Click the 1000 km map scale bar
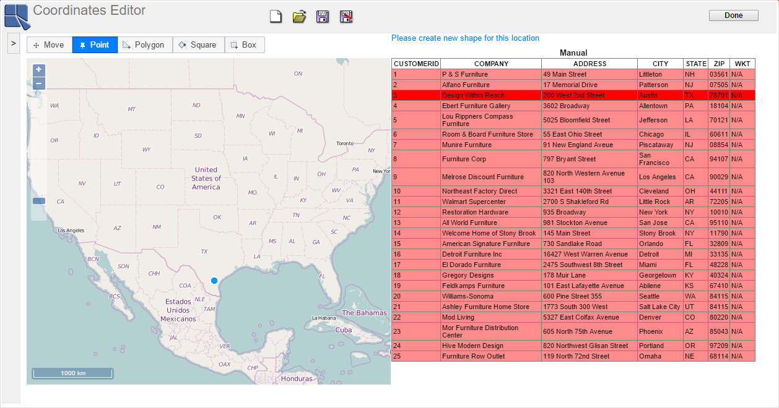 coord(73,373)
